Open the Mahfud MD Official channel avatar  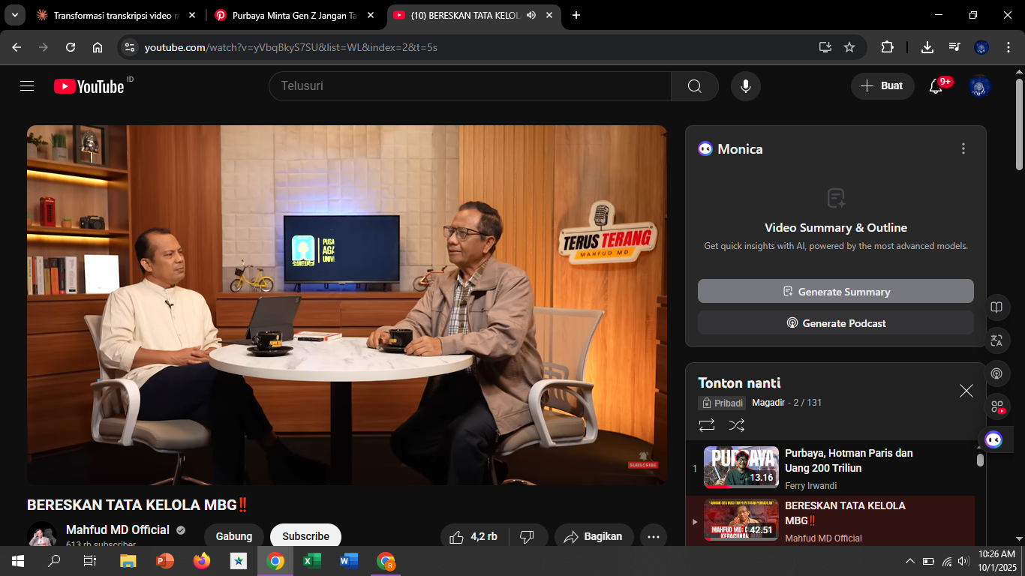(x=42, y=534)
